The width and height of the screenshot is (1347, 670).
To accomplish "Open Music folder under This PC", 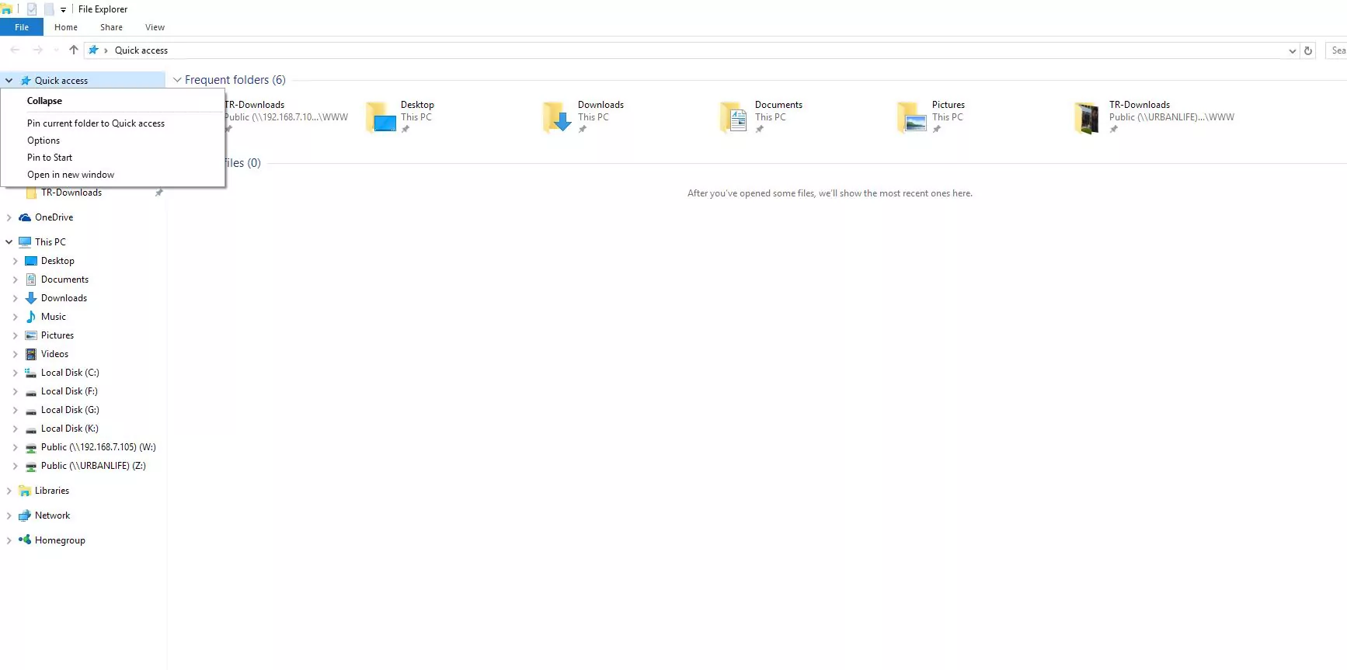I will 53,317.
